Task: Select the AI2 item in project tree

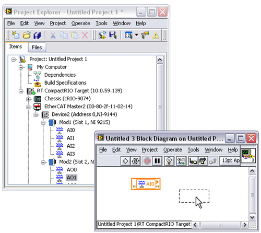Action: pyautogui.click(x=70, y=146)
